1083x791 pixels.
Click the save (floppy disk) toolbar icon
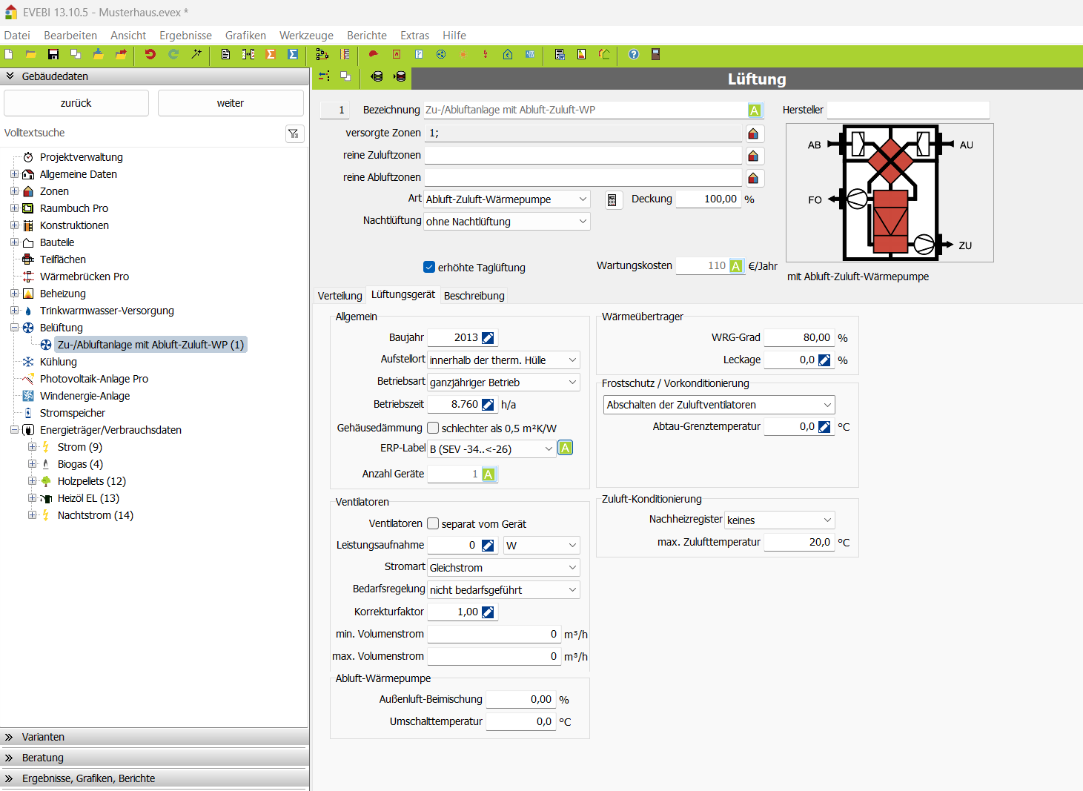(53, 54)
